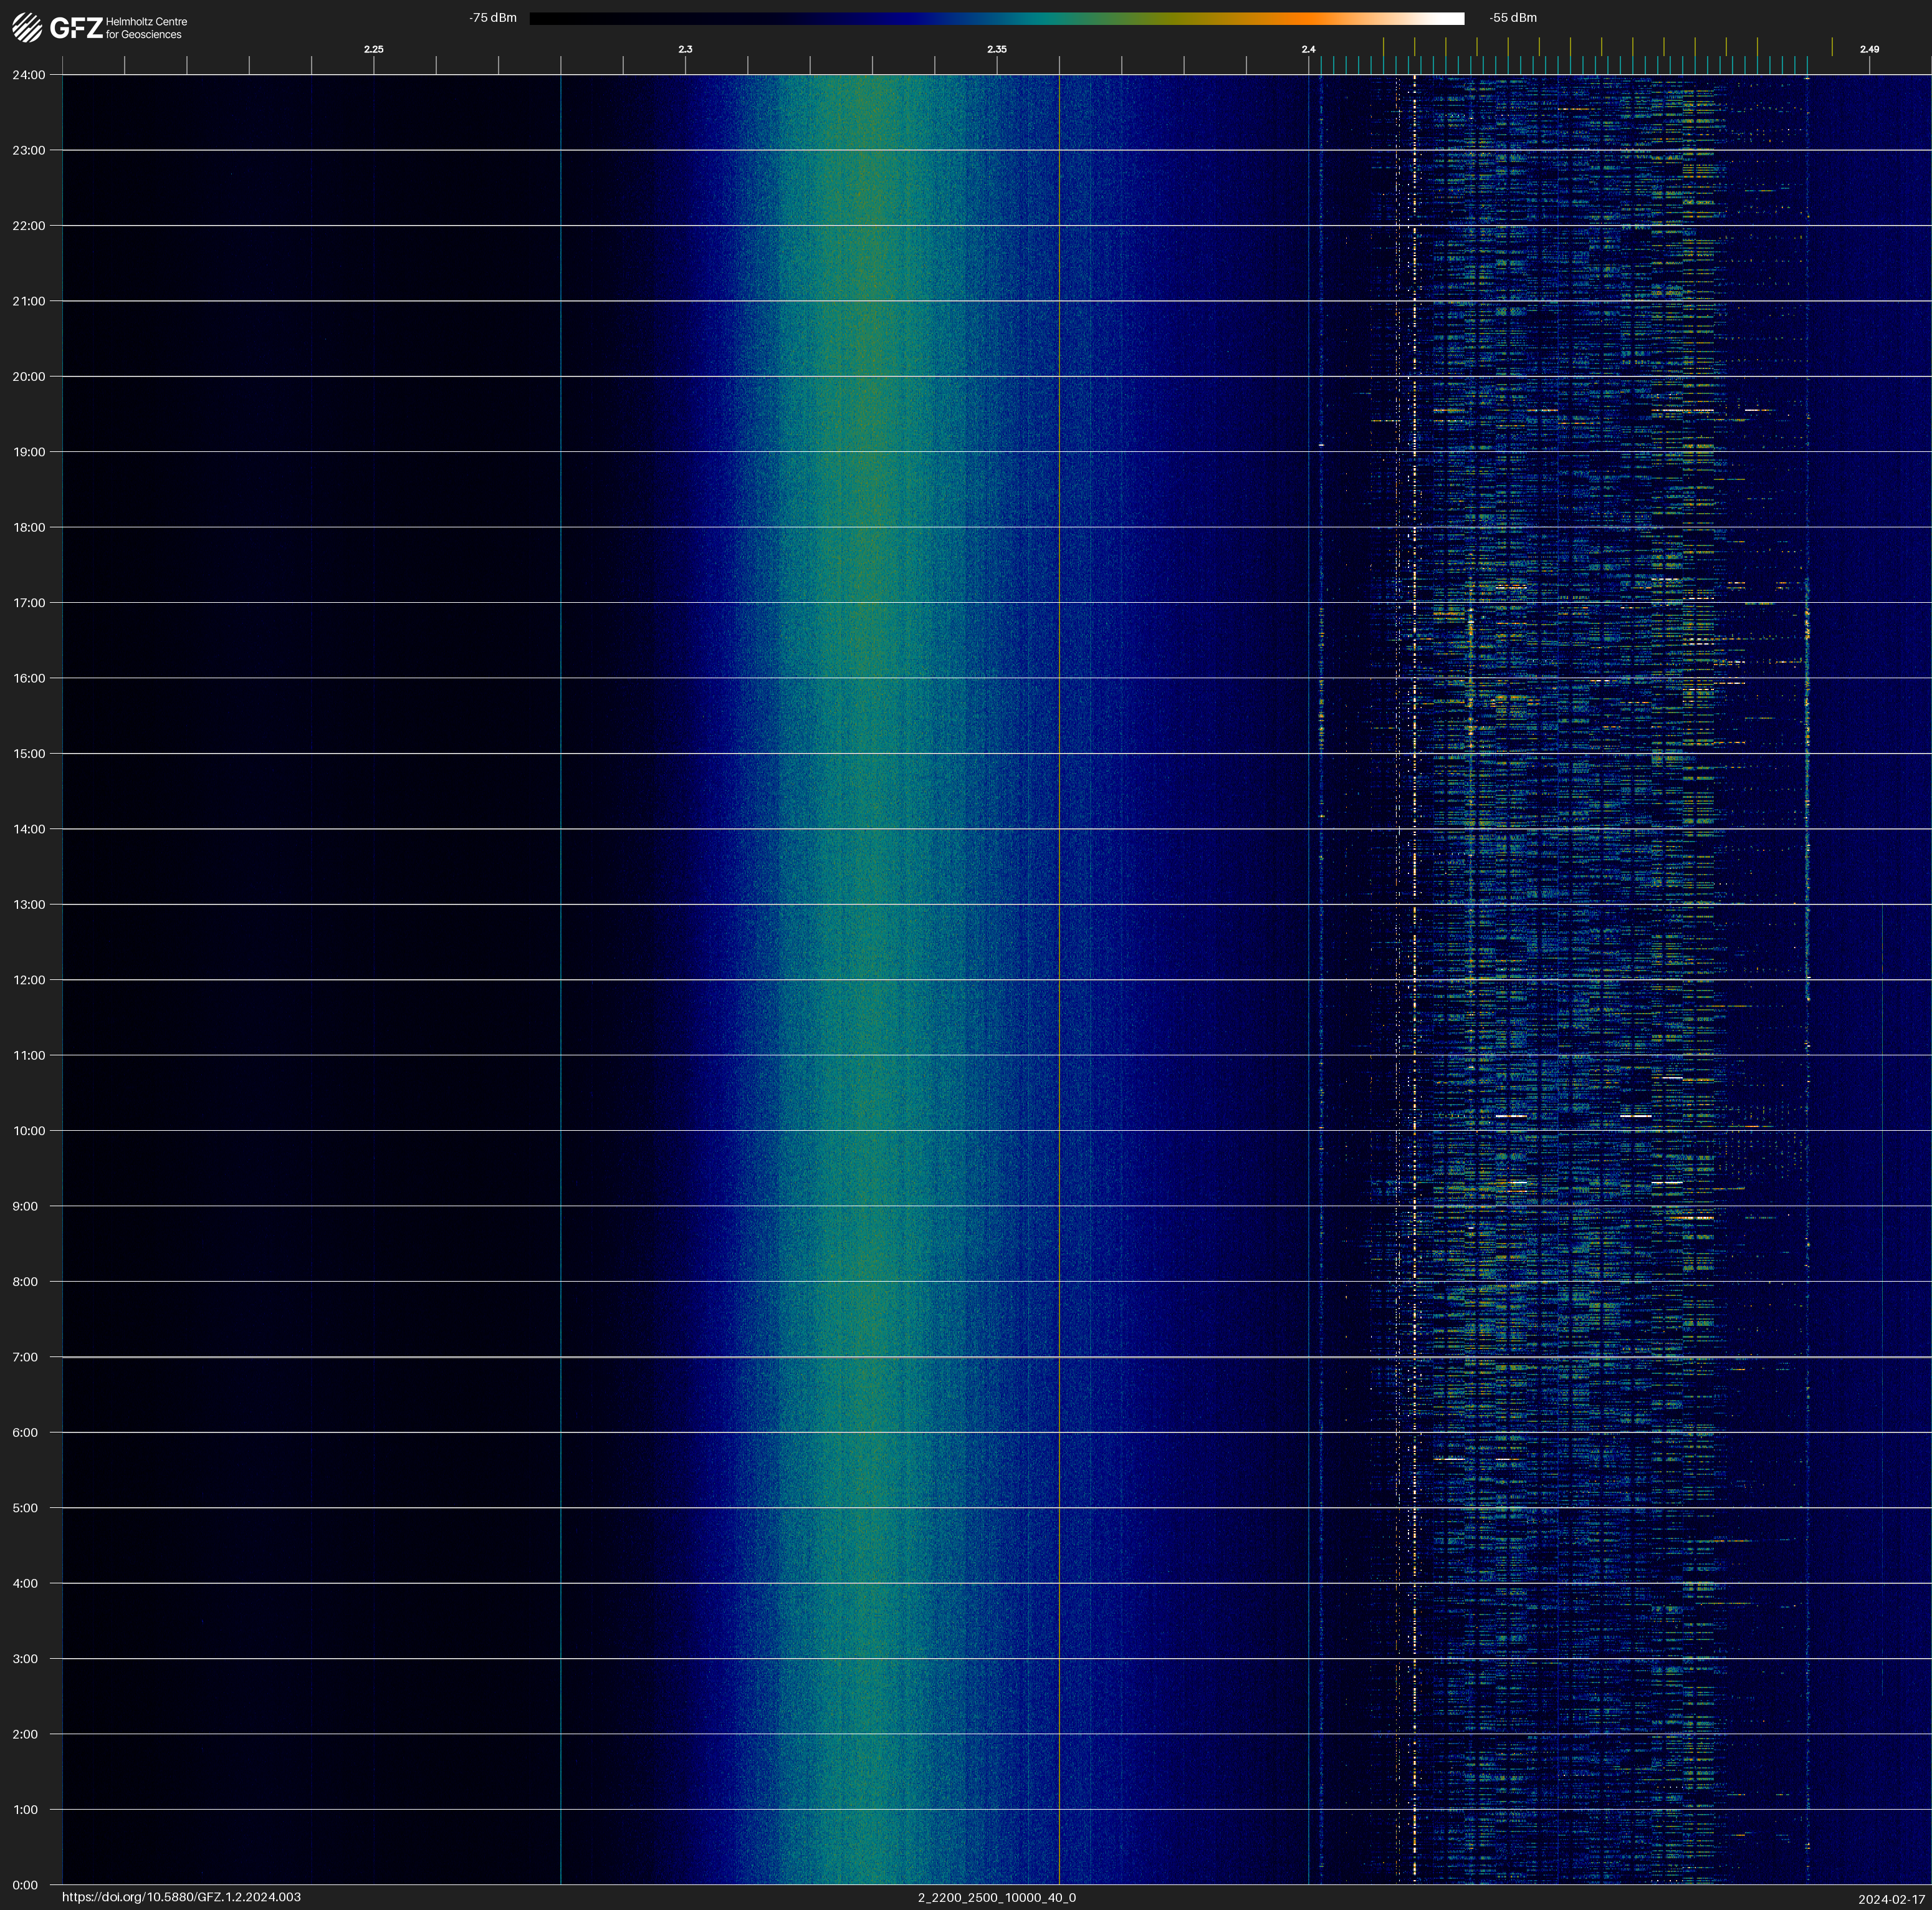Viewport: 1932px width, 1910px height.
Task: Click the 2.49 frequency axis label
Action: point(1868,49)
